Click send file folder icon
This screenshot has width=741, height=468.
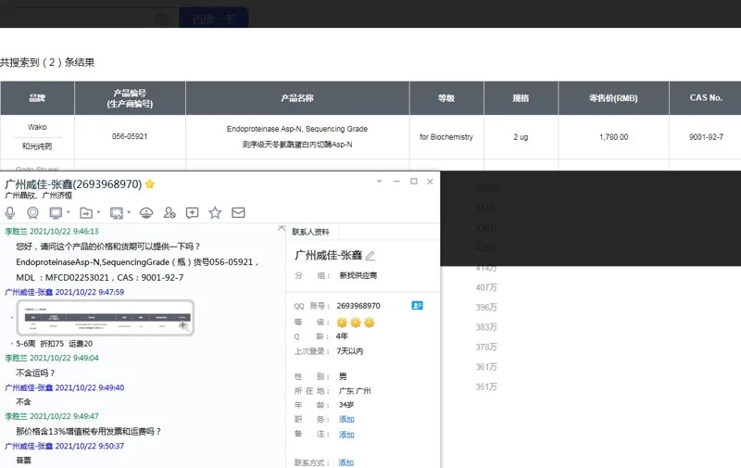point(85,213)
